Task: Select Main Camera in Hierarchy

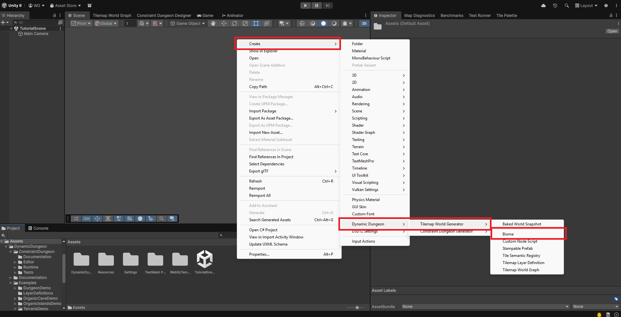Action: pos(36,34)
